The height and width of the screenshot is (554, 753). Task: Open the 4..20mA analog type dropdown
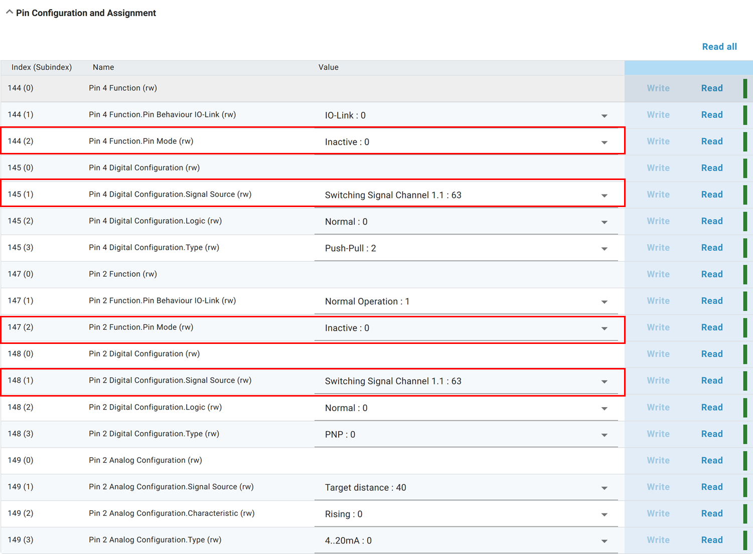pos(604,541)
